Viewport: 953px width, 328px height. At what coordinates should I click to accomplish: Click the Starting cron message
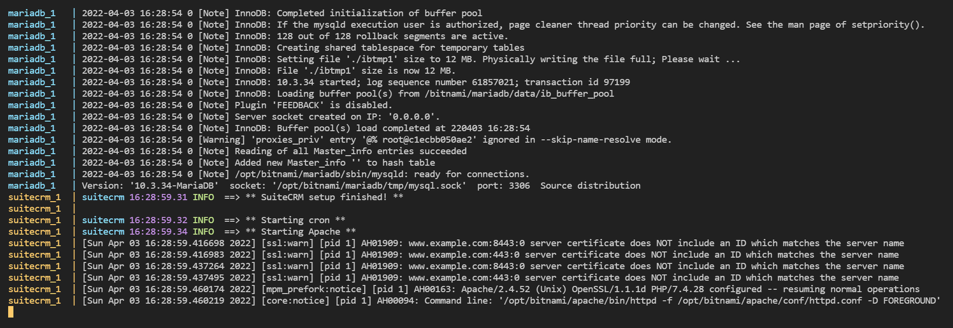[295, 221]
